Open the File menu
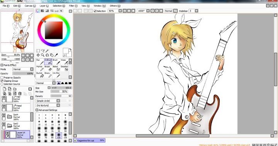278x146 pixels. coord(6,6)
